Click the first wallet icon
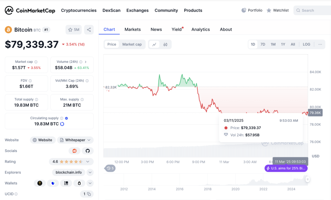Image resolution: width=331 pixels, height=200 pixels. (40, 183)
